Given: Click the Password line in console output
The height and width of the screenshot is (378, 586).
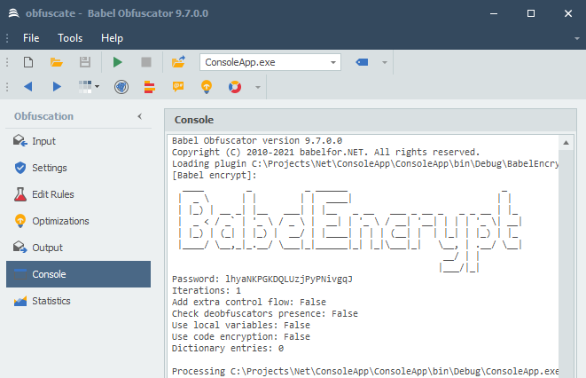Looking at the screenshot, I should 262,279.
